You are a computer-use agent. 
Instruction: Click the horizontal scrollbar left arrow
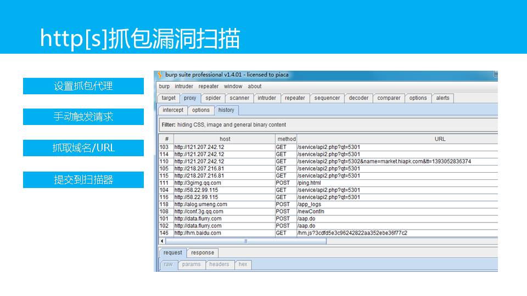click(x=162, y=241)
